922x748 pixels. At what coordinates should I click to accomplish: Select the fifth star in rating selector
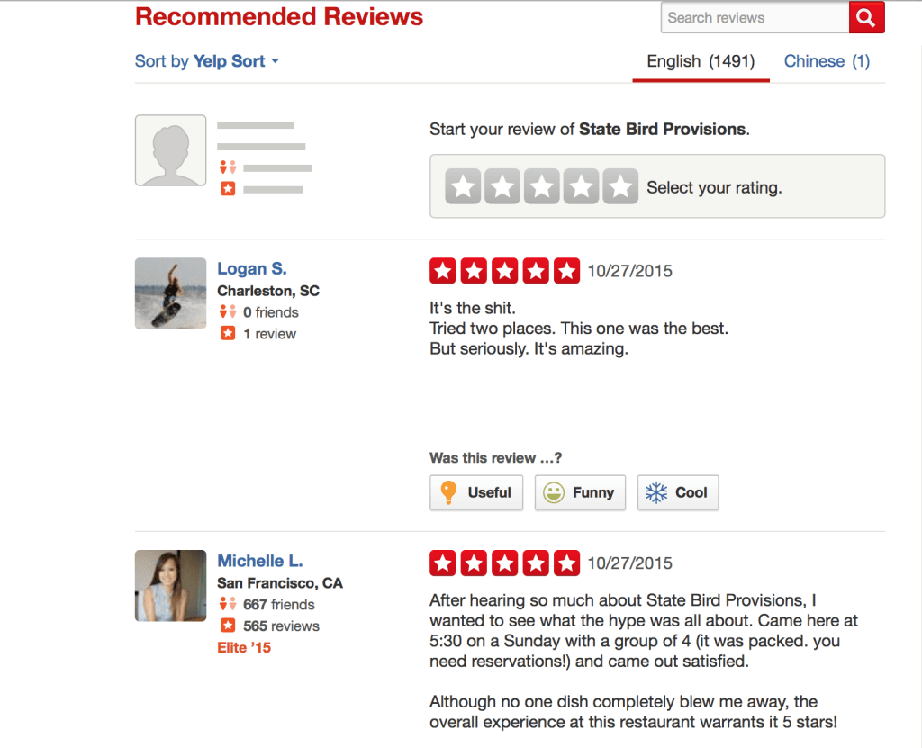tap(619, 187)
